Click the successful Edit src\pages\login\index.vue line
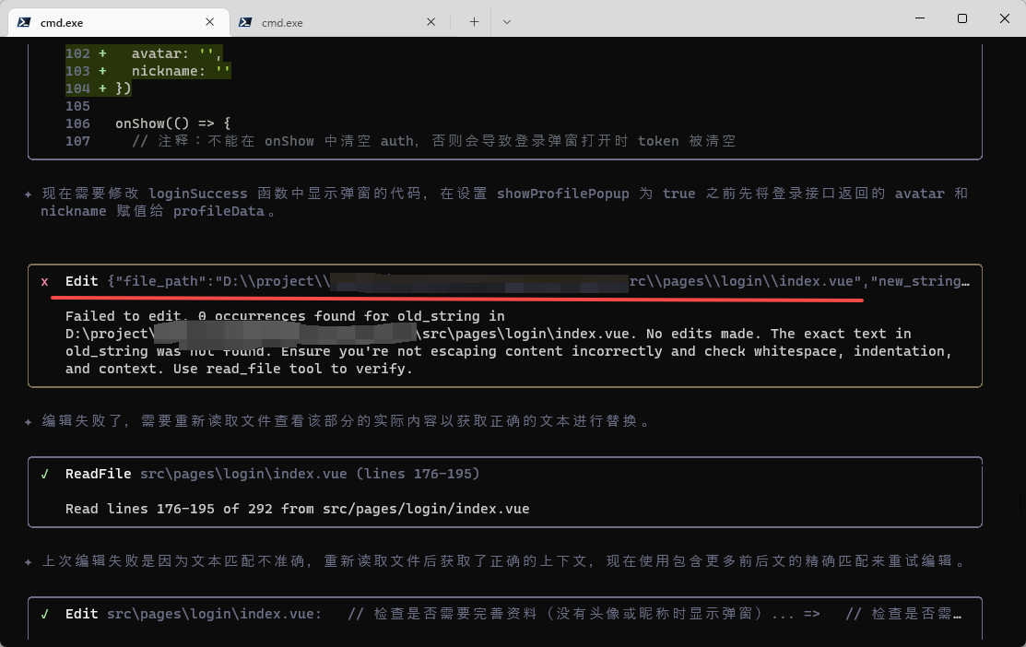 (513, 614)
